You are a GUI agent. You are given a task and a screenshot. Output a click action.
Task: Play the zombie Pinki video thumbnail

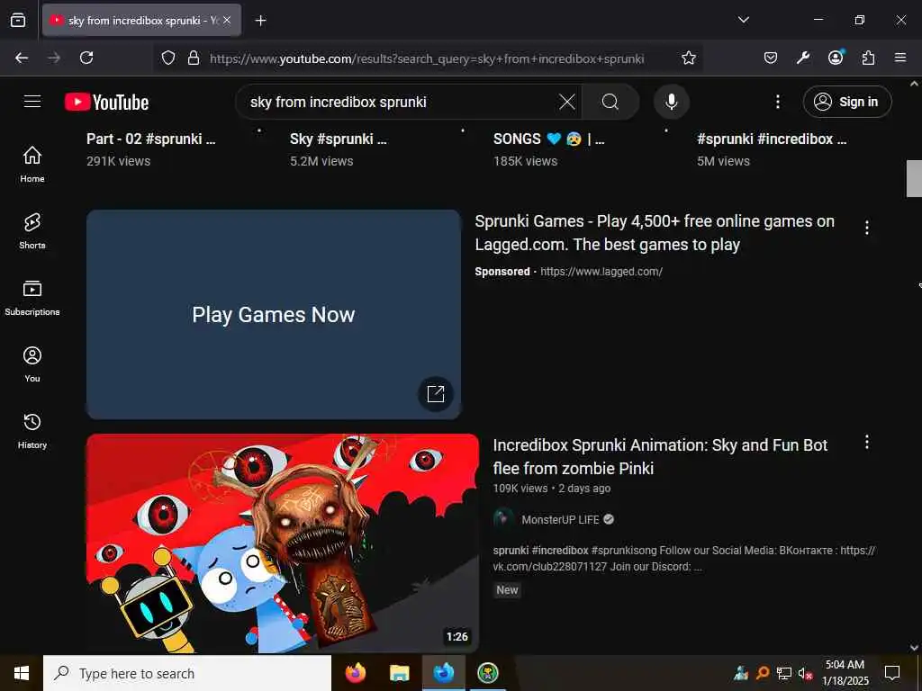[x=283, y=543]
